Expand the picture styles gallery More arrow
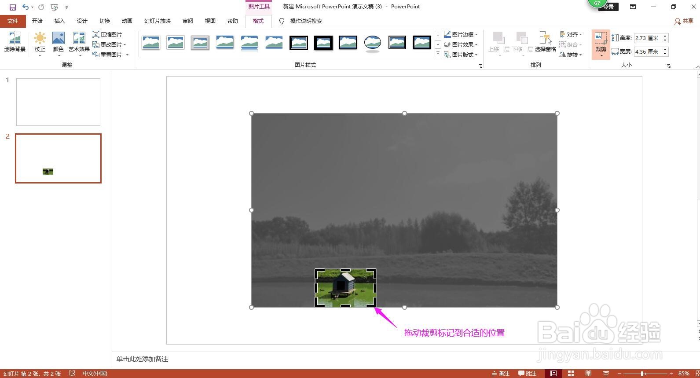The height and width of the screenshot is (378, 700). [438, 53]
